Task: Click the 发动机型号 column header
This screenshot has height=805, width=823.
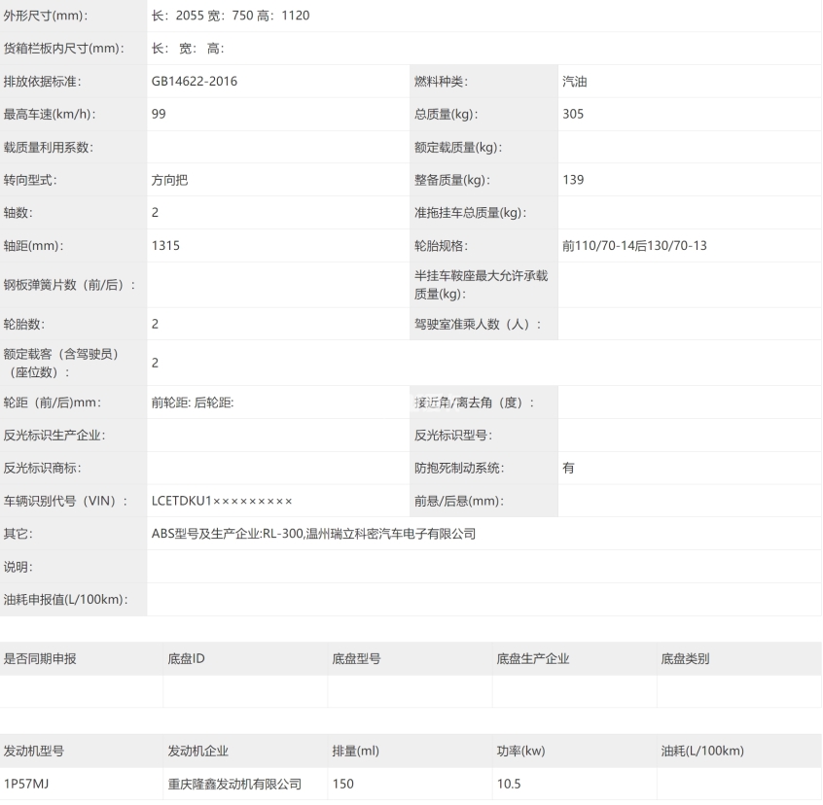Action: pos(34,751)
